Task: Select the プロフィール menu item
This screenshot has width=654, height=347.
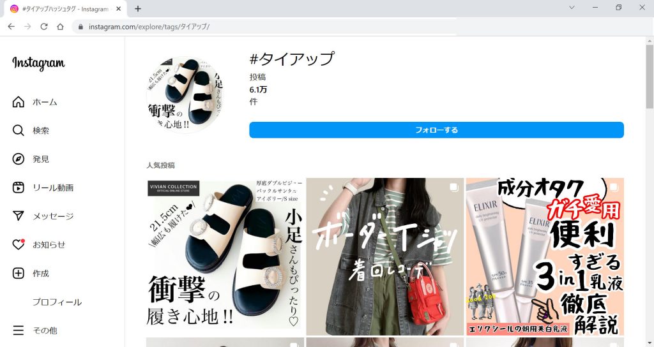Action: pyautogui.click(x=57, y=302)
